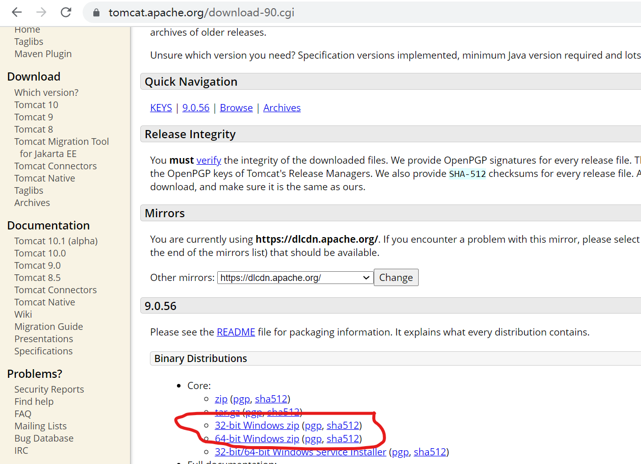Open Tomcat Migration Tool for Jakarta EE
Image resolution: width=641 pixels, height=464 pixels.
(62, 147)
